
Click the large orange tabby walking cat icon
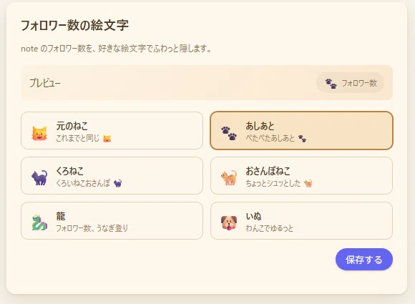coord(229,177)
